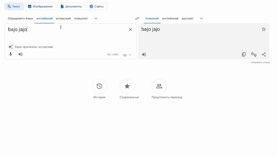Select the Текст translation mode tab
Screen dimensions: 277x156
14,6
